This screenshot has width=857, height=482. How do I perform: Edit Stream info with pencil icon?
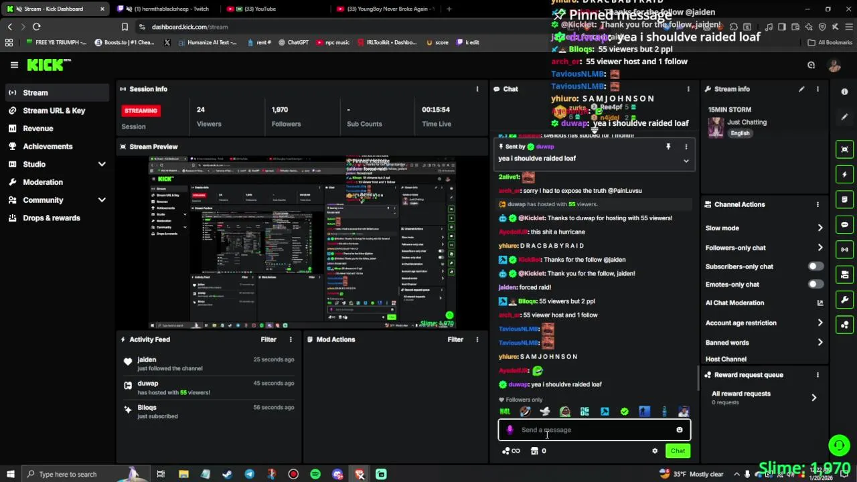tap(801, 89)
